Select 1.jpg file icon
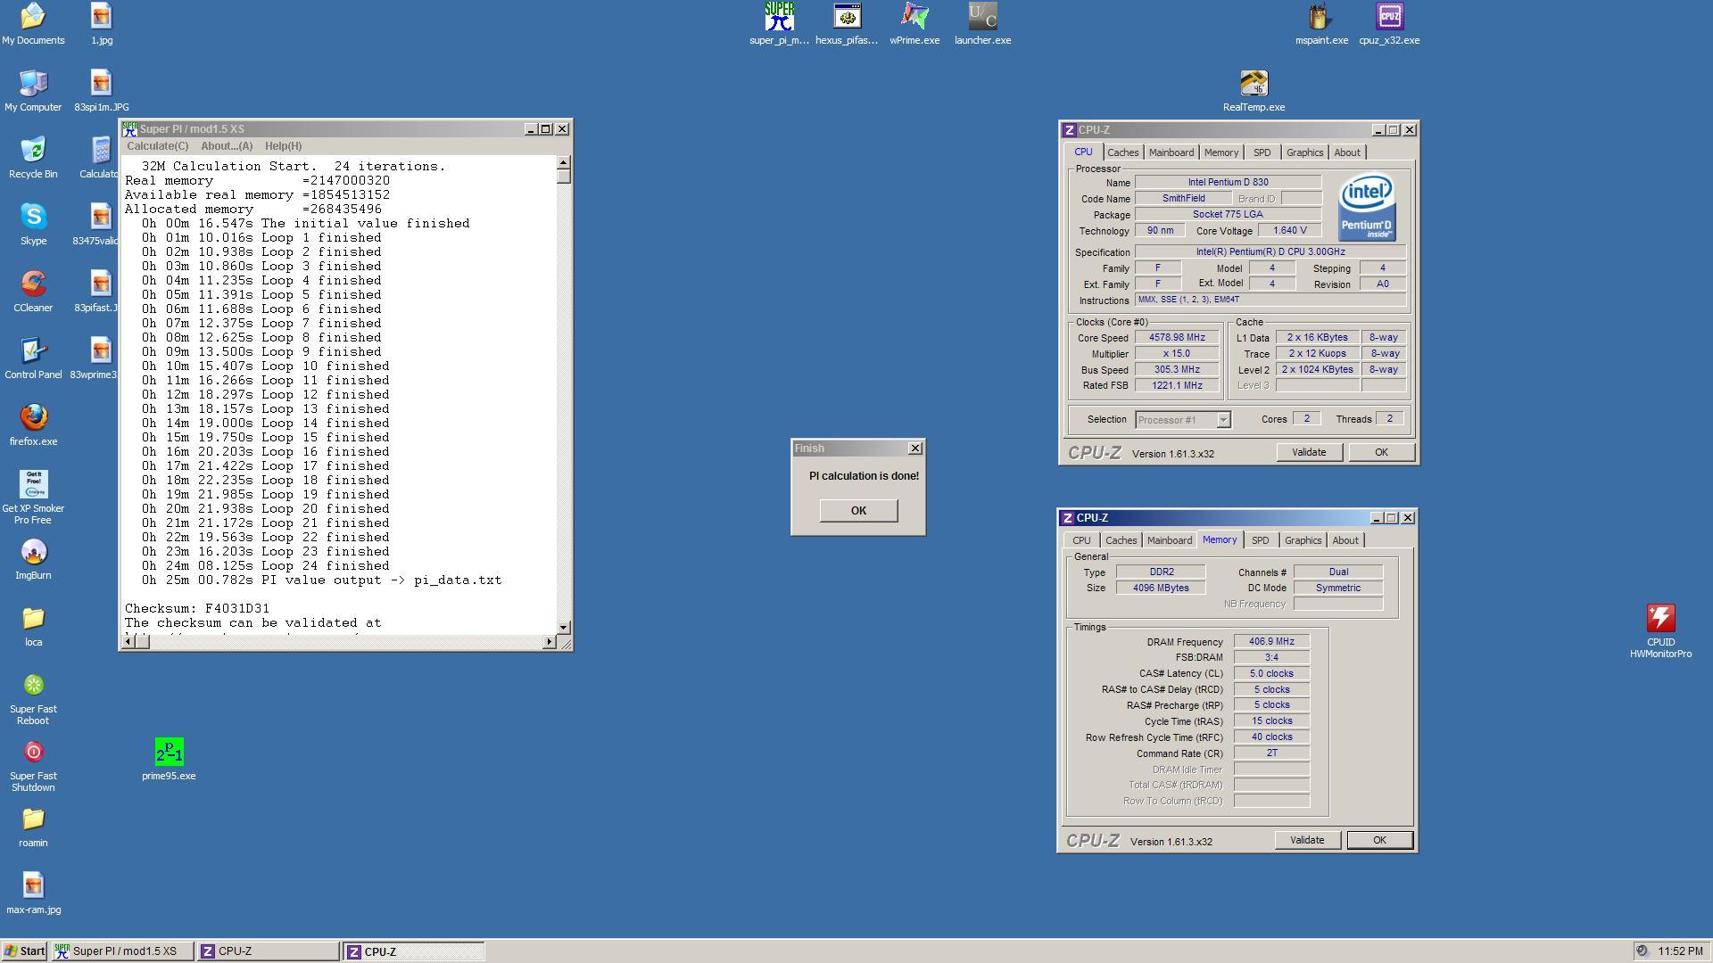Viewport: 1713px width, 963px height. pos(101,22)
